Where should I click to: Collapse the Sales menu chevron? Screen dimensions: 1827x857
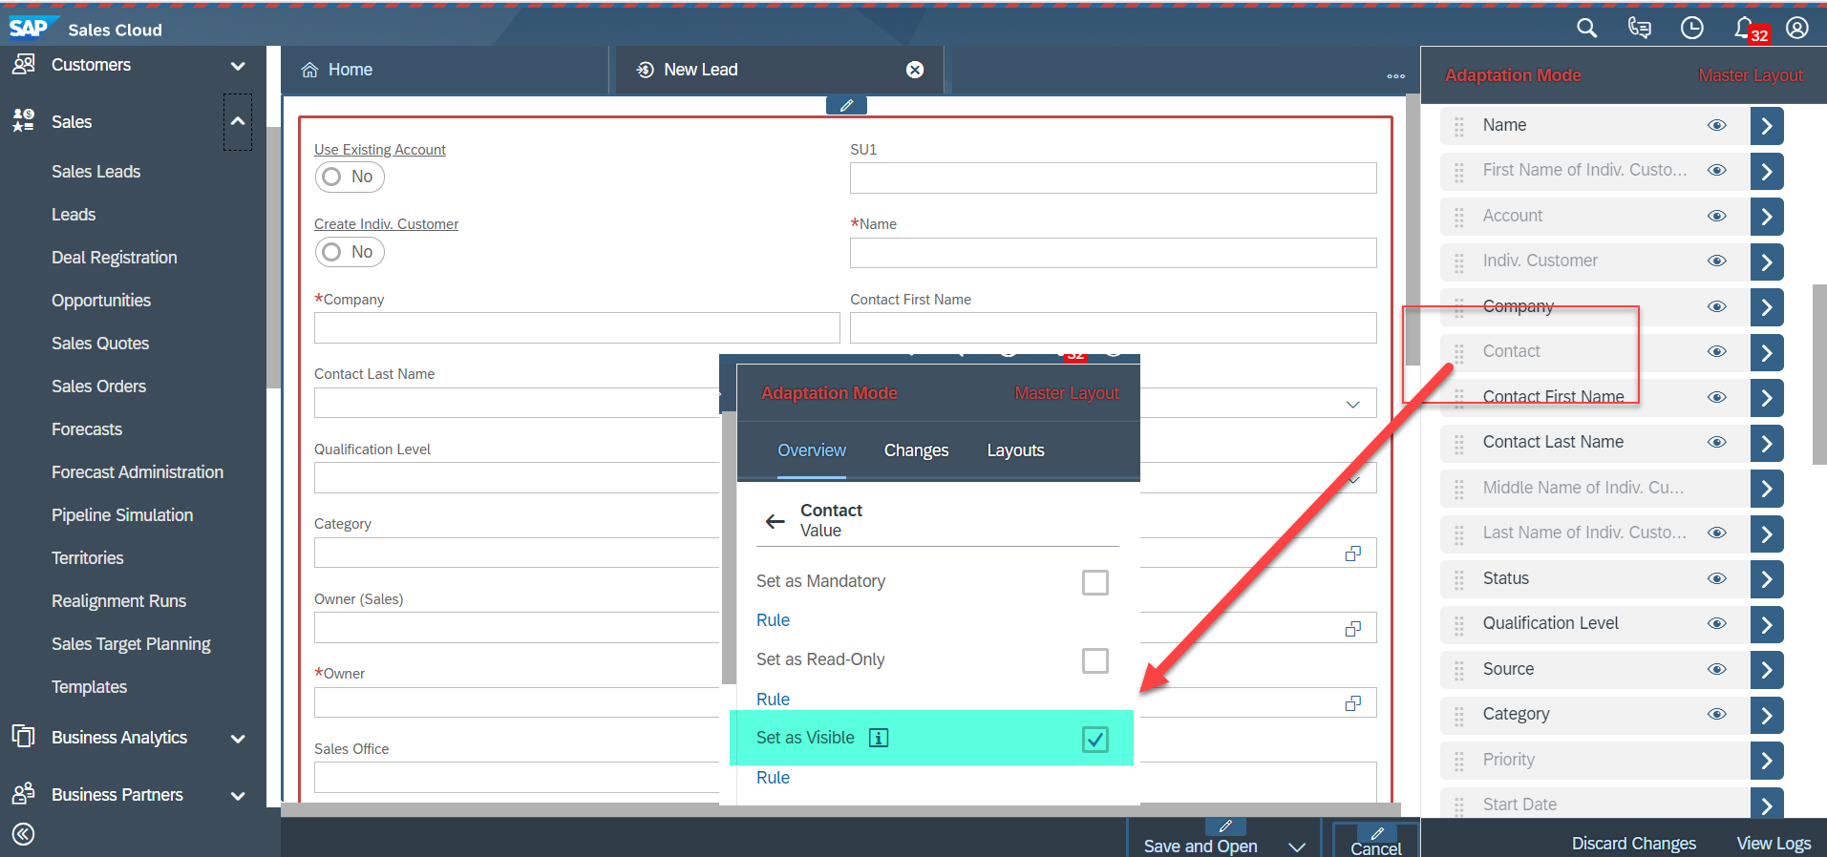click(x=238, y=121)
